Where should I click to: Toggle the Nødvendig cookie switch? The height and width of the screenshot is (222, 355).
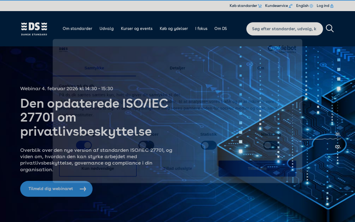pos(84,145)
